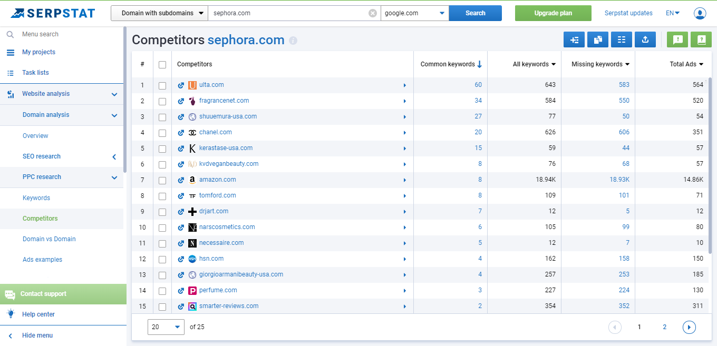Click the Upgrade plan button
The width and height of the screenshot is (717, 346).
pyautogui.click(x=553, y=13)
